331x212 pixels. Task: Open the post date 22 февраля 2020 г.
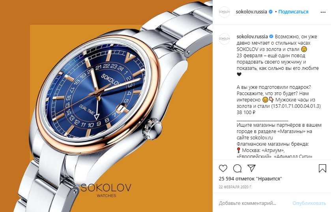pyautogui.click(x=236, y=187)
